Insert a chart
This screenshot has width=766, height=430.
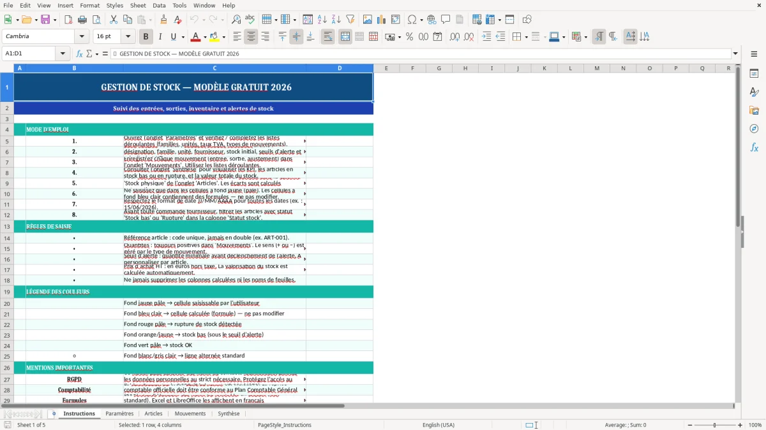pyautogui.click(x=382, y=20)
